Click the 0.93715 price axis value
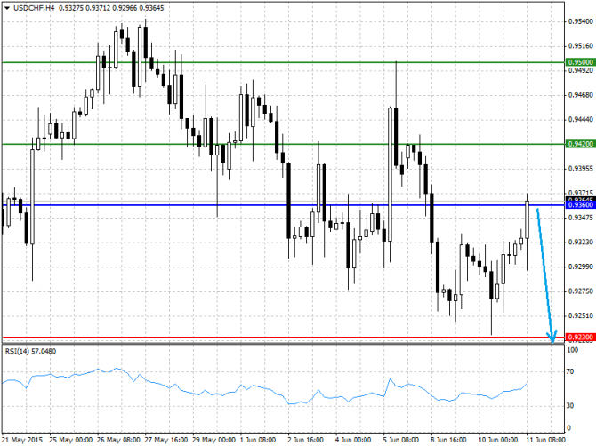The height and width of the screenshot is (446, 596). [581, 193]
